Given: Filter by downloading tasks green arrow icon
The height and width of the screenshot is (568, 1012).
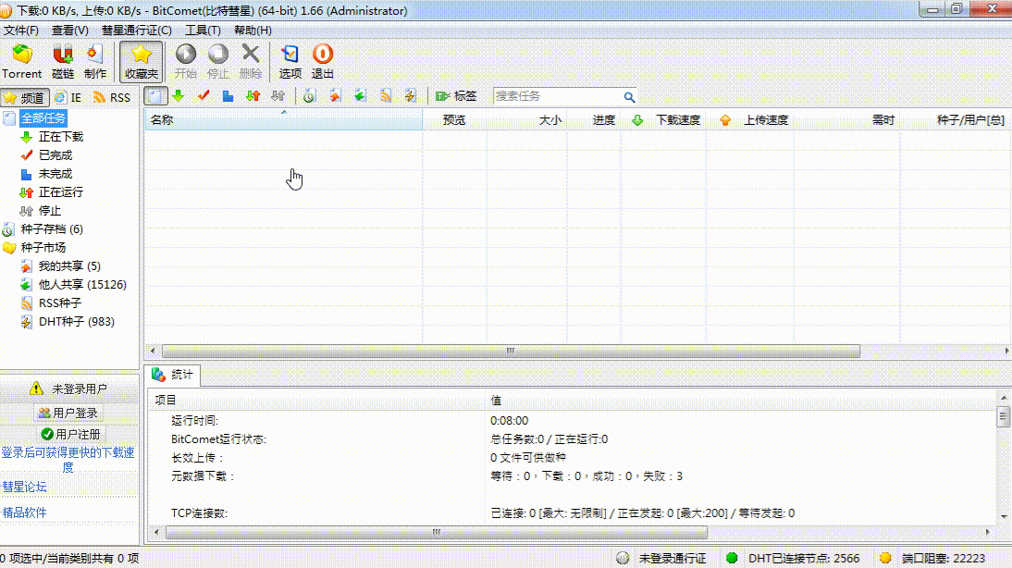Looking at the screenshot, I should [x=179, y=96].
